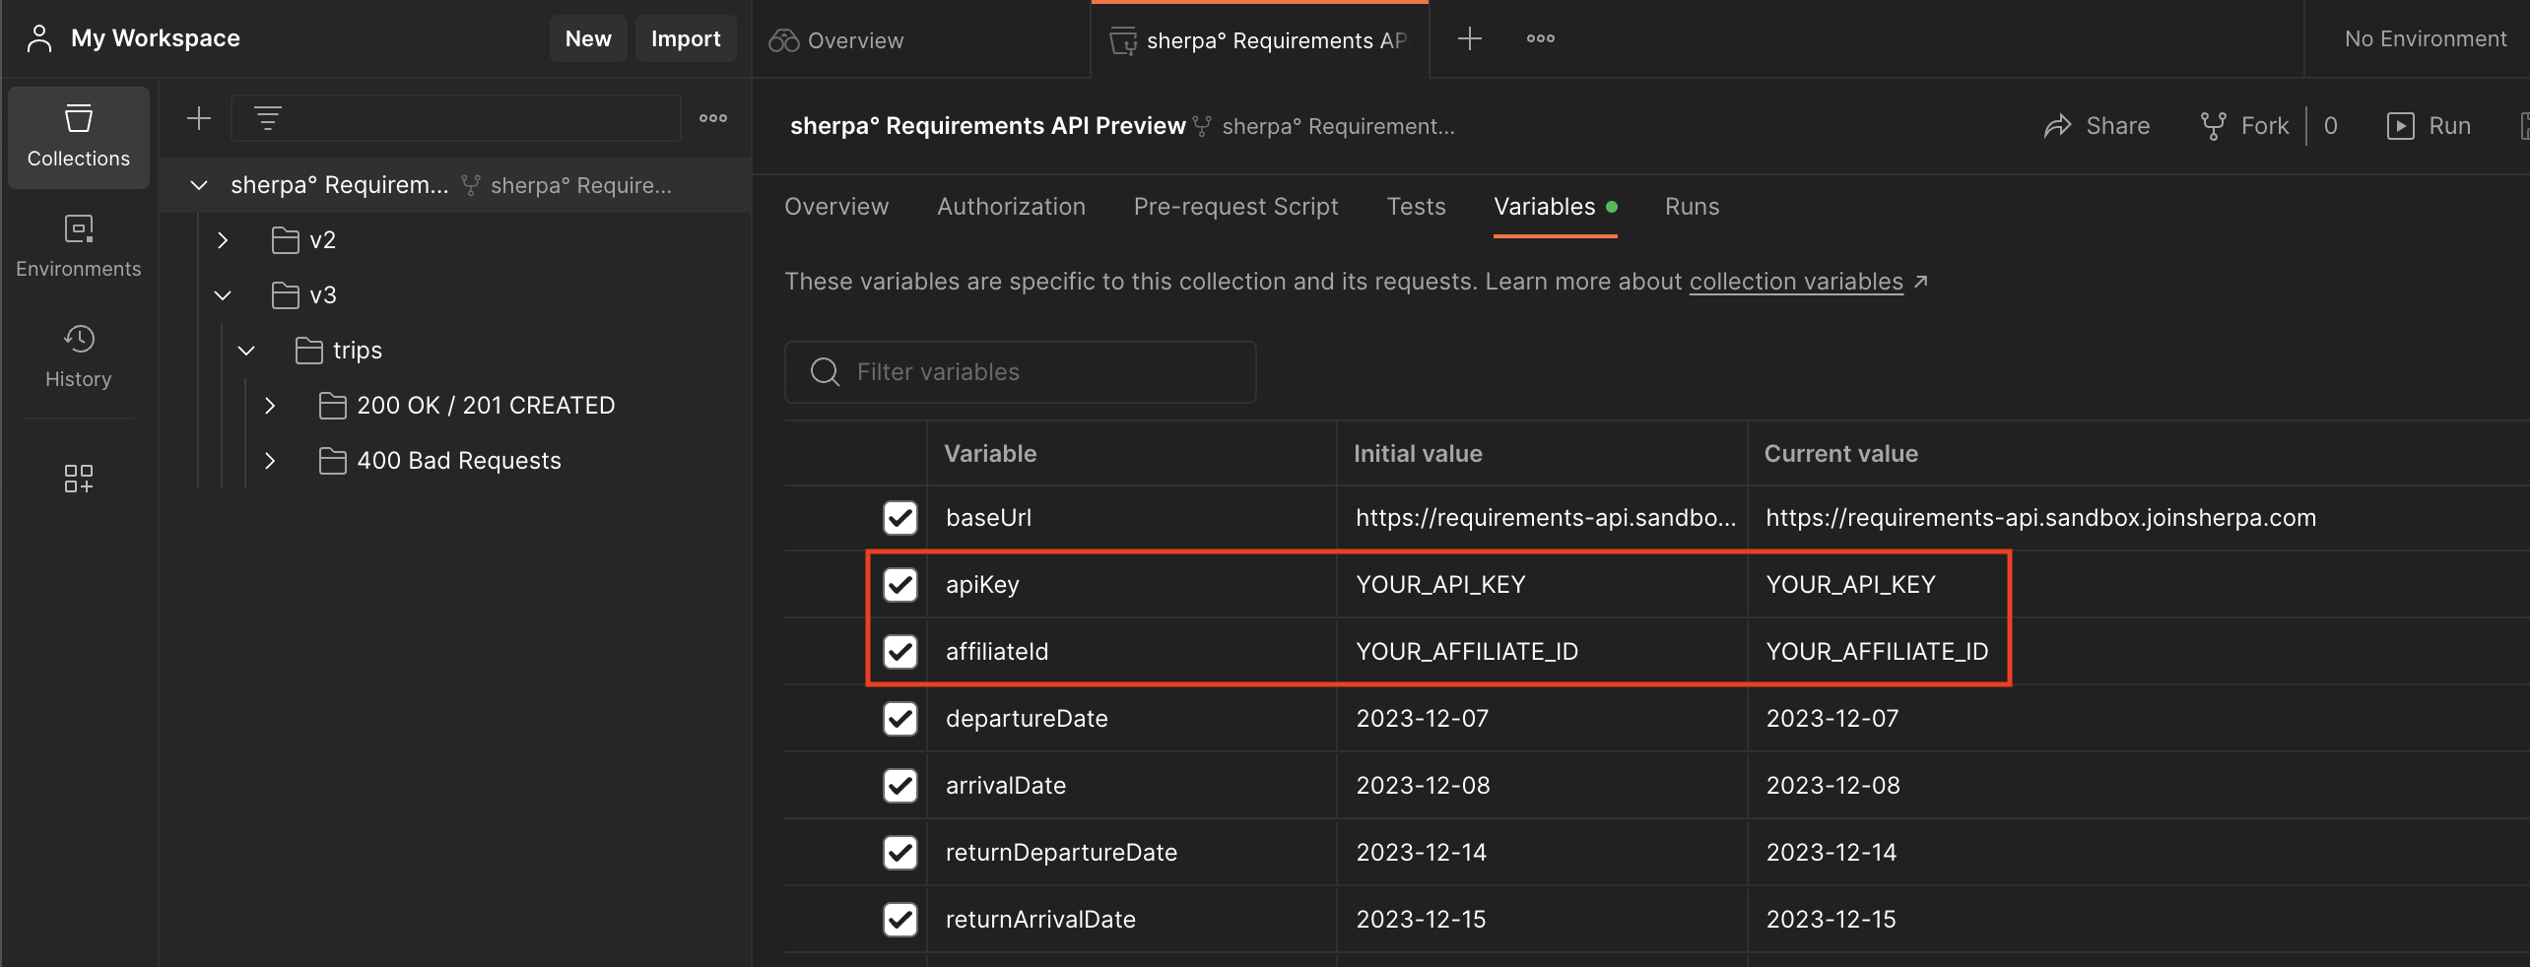Click the Import button
Viewport: 2530px width, 967px height.
click(686, 38)
